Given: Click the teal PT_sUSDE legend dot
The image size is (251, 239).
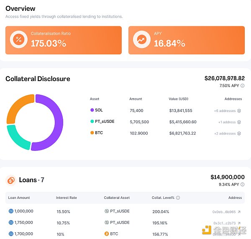Looking at the screenshot, I should pyautogui.click(x=92, y=121).
